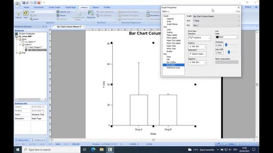Select Bar Widths in properties tree
273x153 pixels.
point(171,62)
